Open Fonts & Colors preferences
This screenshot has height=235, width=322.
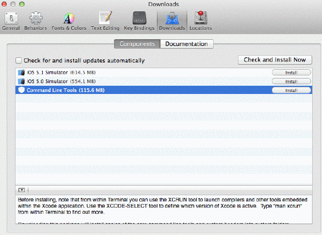[69, 20]
